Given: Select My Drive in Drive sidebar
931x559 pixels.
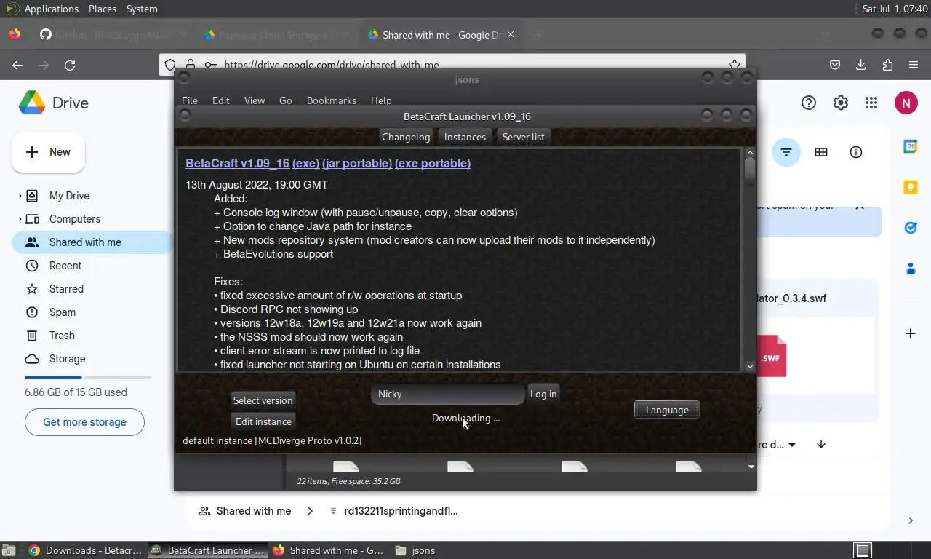Looking at the screenshot, I should point(69,196).
